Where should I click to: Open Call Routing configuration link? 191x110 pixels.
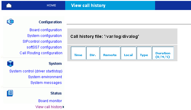click(x=41, y=53)
